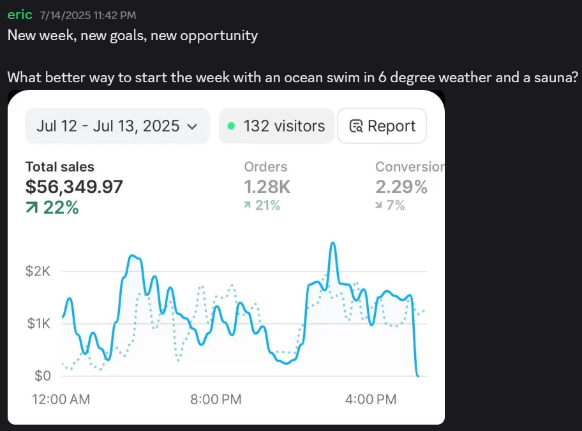Click the 4:00 PM label on chart axis
Image resolution: width=582 pixels, height=431 pixels.
coord(370,400)
